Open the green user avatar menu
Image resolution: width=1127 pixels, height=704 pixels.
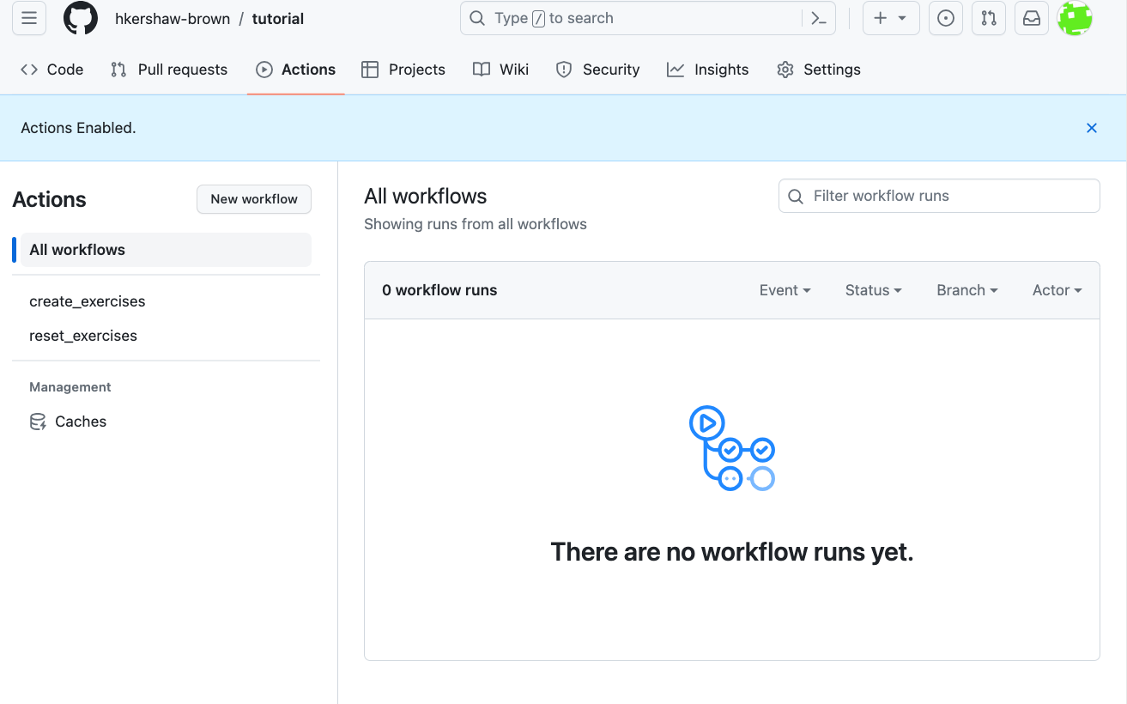(1075, 18)
